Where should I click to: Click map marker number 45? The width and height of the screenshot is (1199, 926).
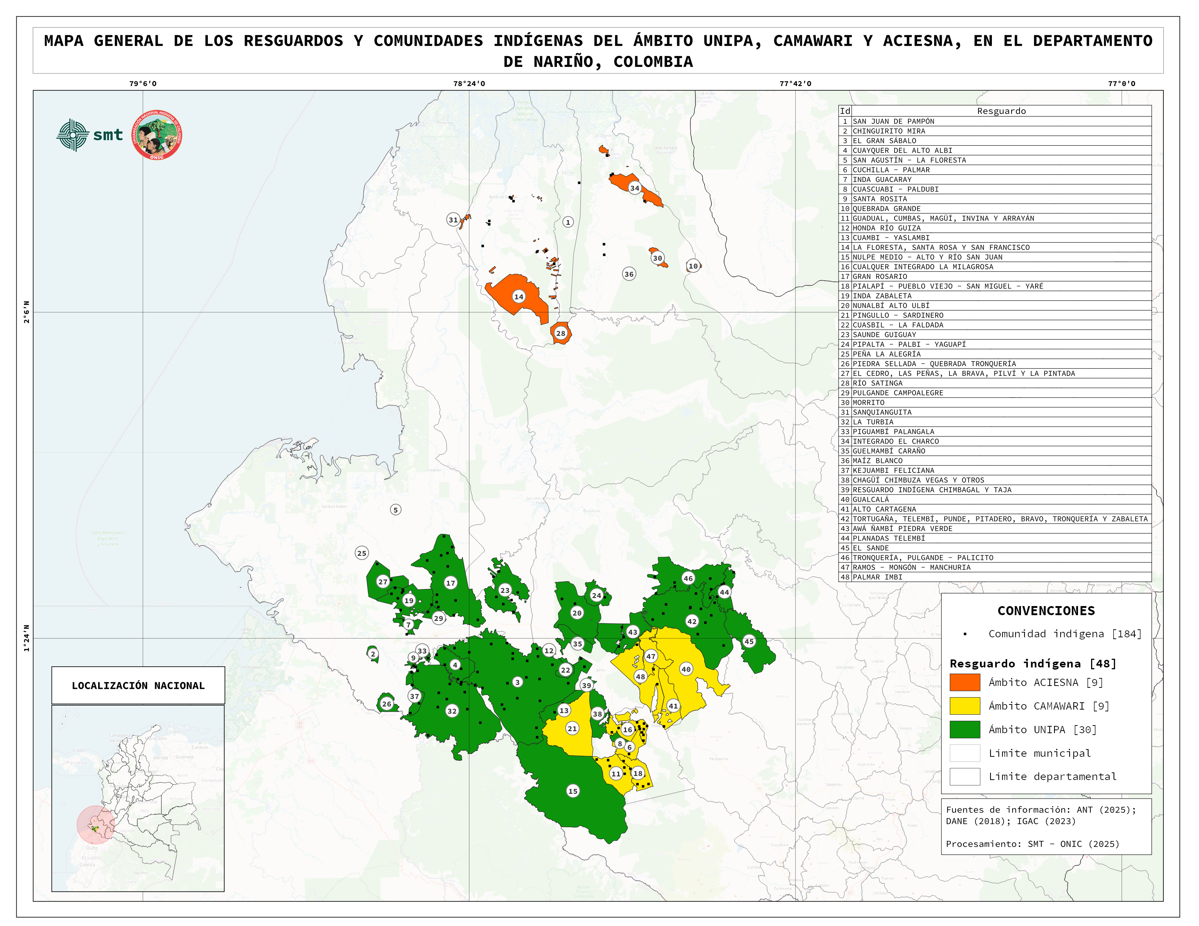tap(749, 641)
